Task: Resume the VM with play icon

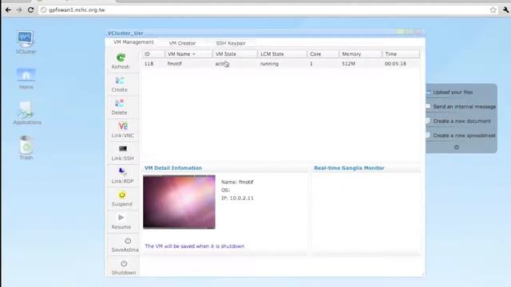Action: (x=121, y=218)
